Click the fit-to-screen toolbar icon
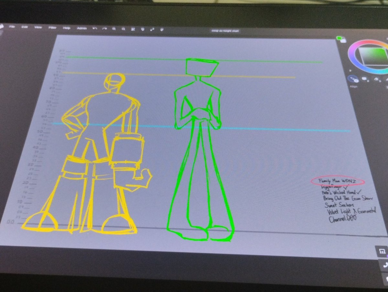The width and height of the screenshot is (388, 292). pyautogui.click(x=133, y=29)
